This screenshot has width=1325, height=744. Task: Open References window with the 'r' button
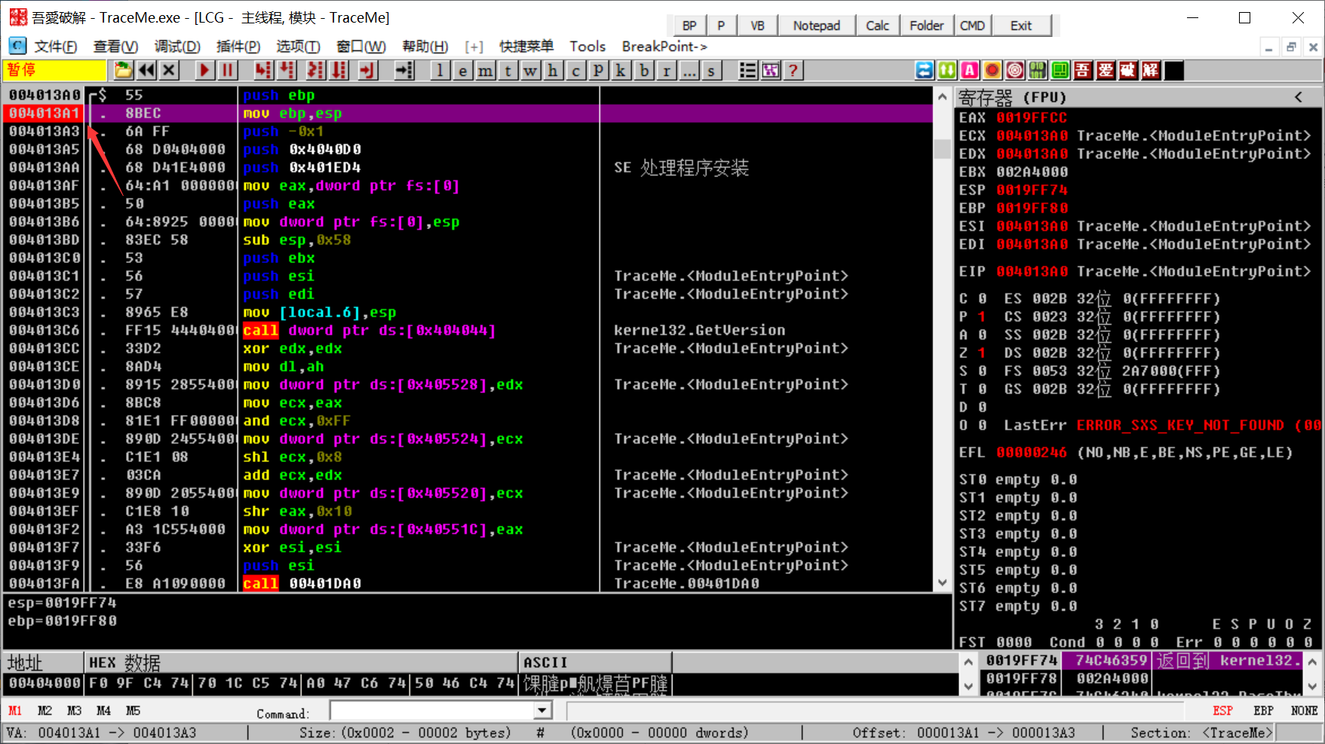(667, 71)
